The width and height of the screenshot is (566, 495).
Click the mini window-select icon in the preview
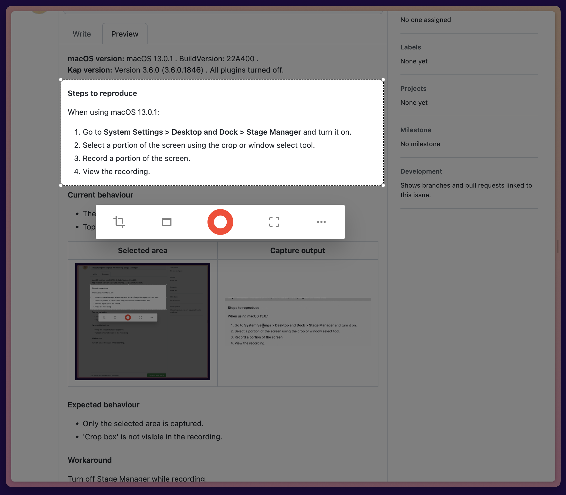[116, 317]
